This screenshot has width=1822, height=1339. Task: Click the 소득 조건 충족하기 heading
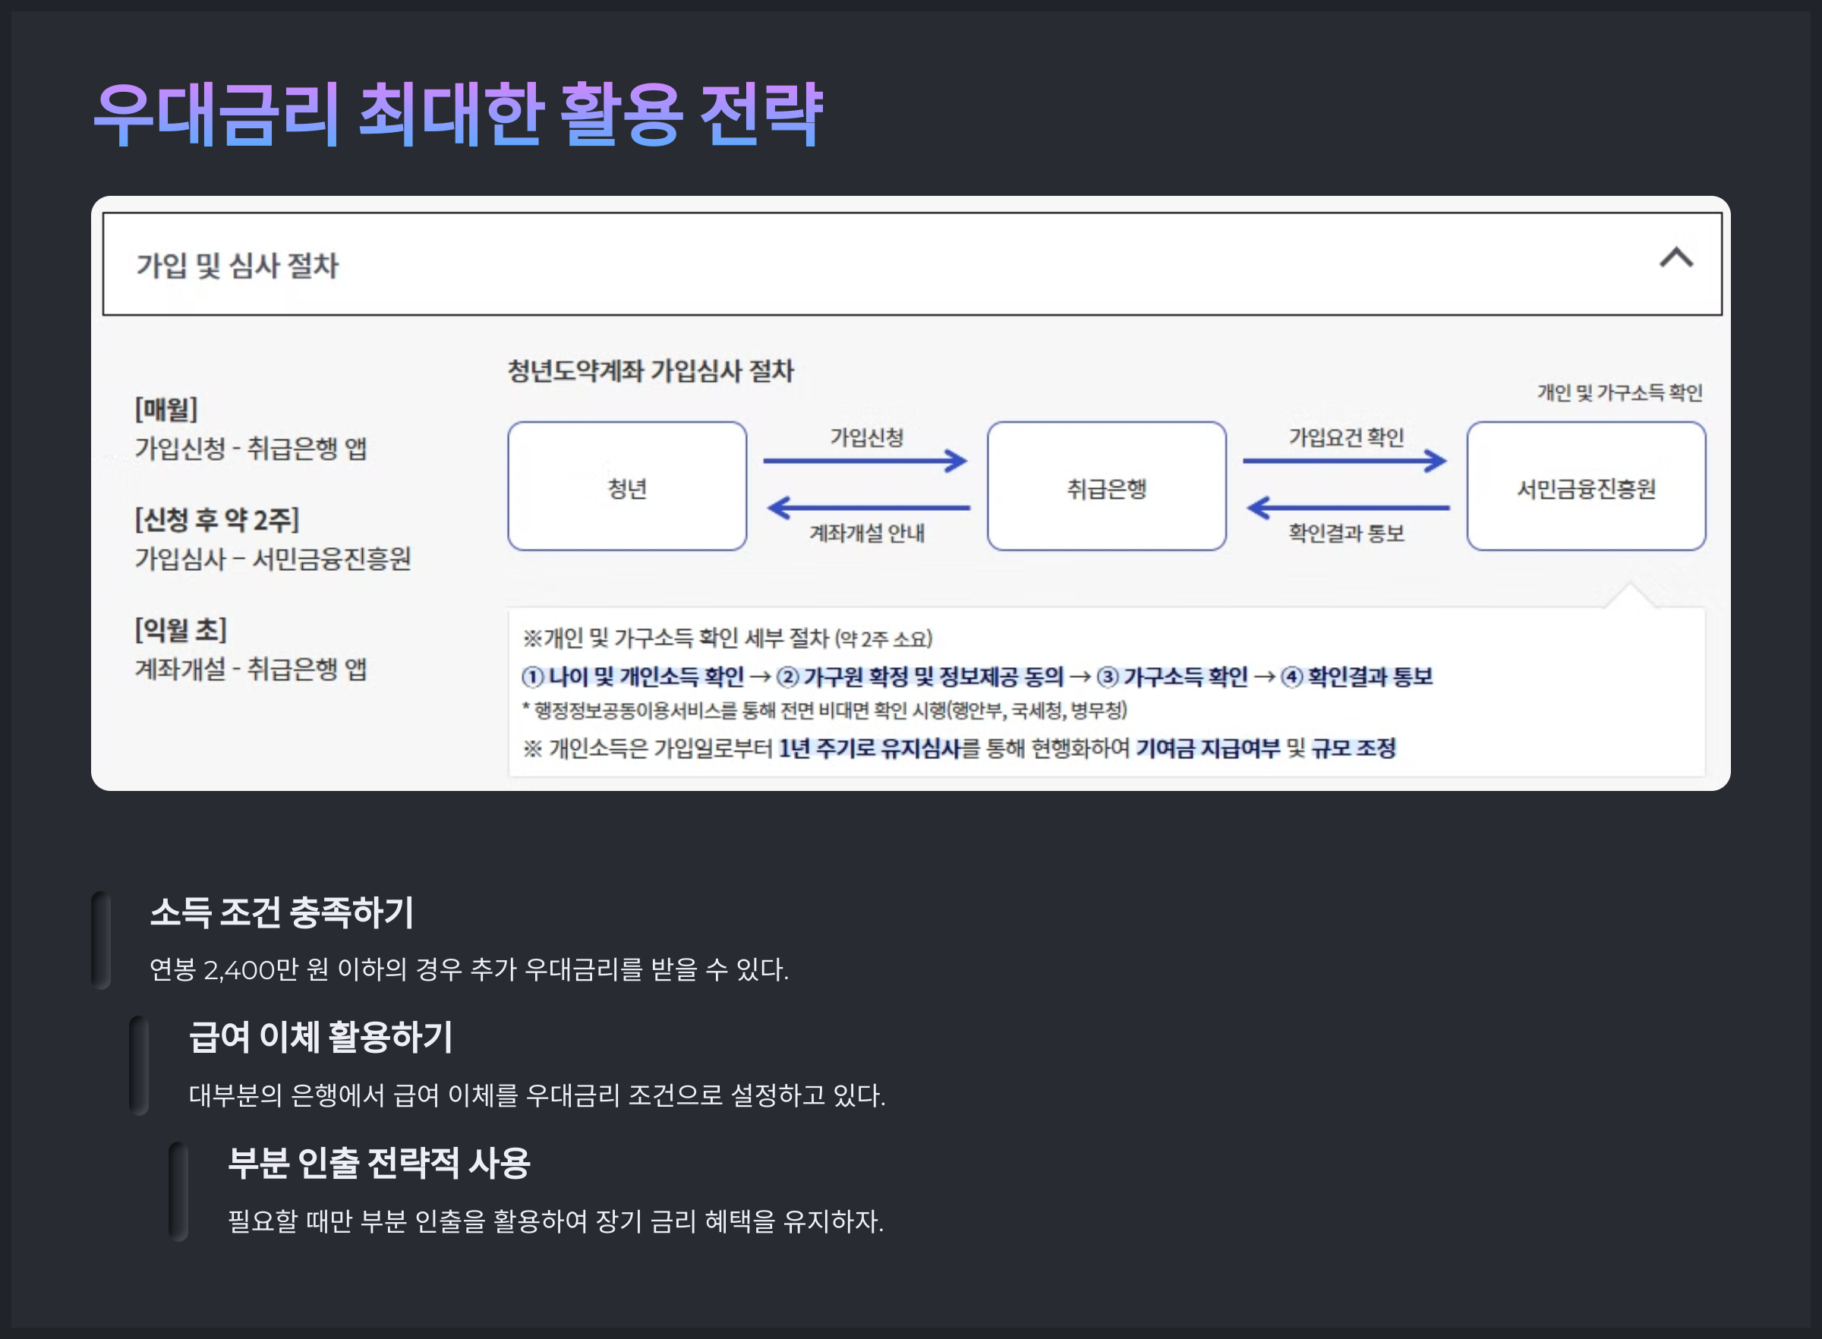(x=282, y=912)
